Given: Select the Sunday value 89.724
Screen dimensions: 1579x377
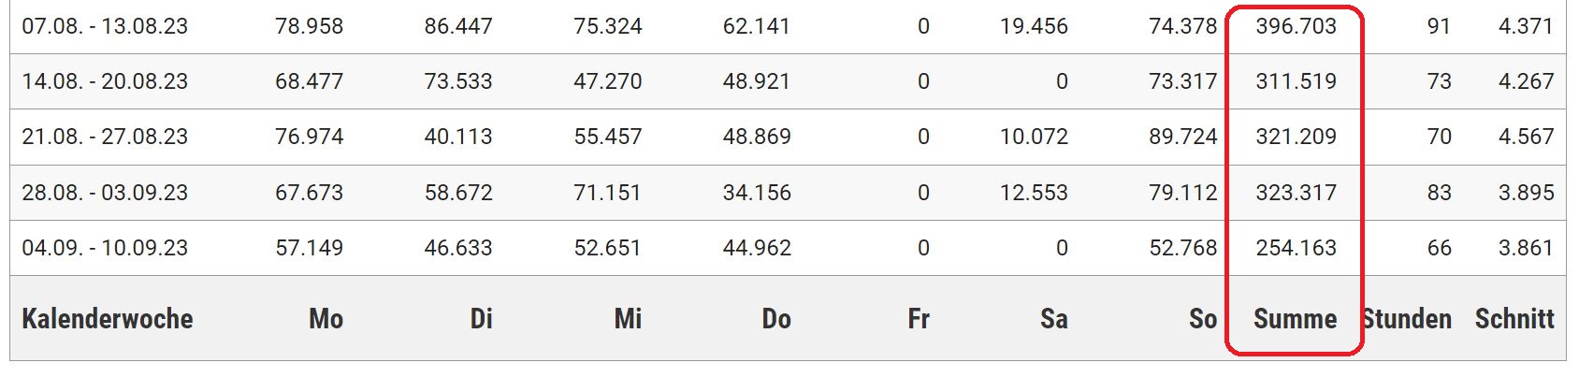Looking at the screenshot, I should [x=1183, y=137].
